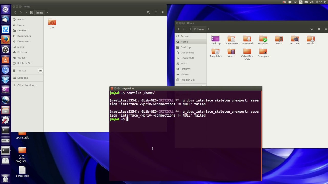Open Dropbox from the launcher
This screenshot has height=184, width=328.
point(5,80)
